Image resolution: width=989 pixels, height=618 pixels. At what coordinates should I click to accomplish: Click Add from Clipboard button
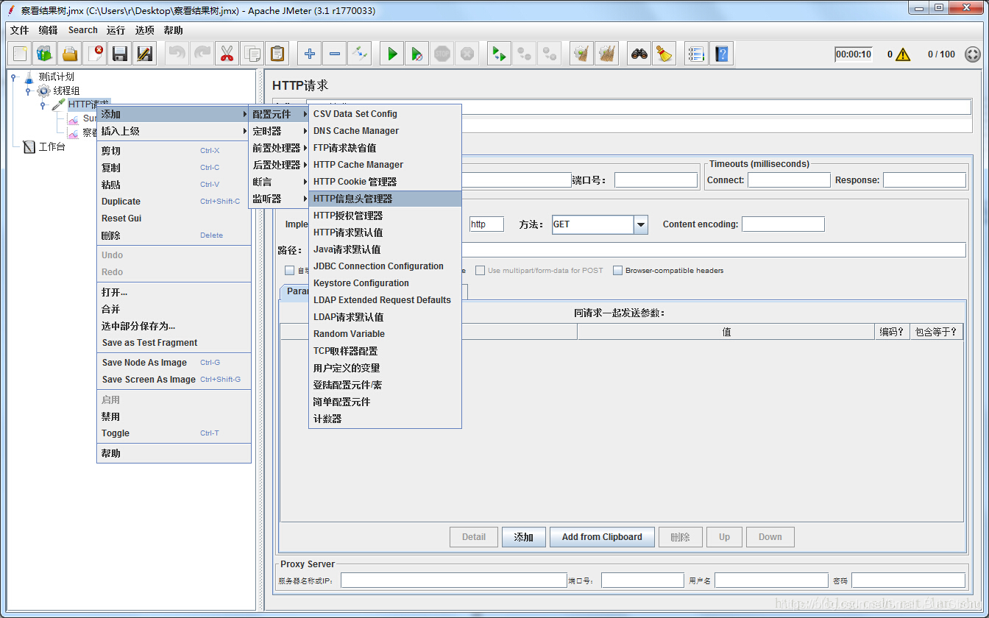click(x=602, y=537)
